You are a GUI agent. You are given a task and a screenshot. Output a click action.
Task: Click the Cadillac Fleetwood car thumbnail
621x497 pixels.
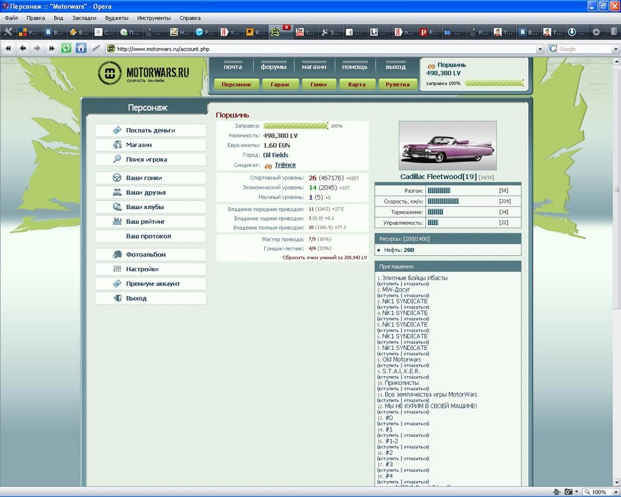click(x=447, y=146)
